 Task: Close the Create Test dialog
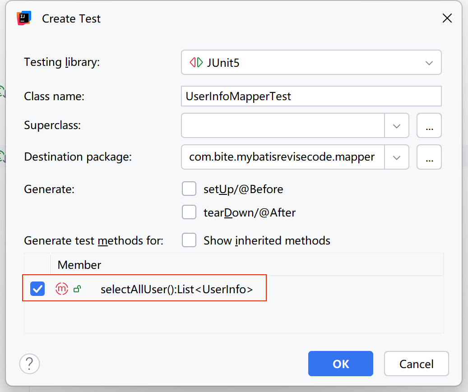click(447, 18)
